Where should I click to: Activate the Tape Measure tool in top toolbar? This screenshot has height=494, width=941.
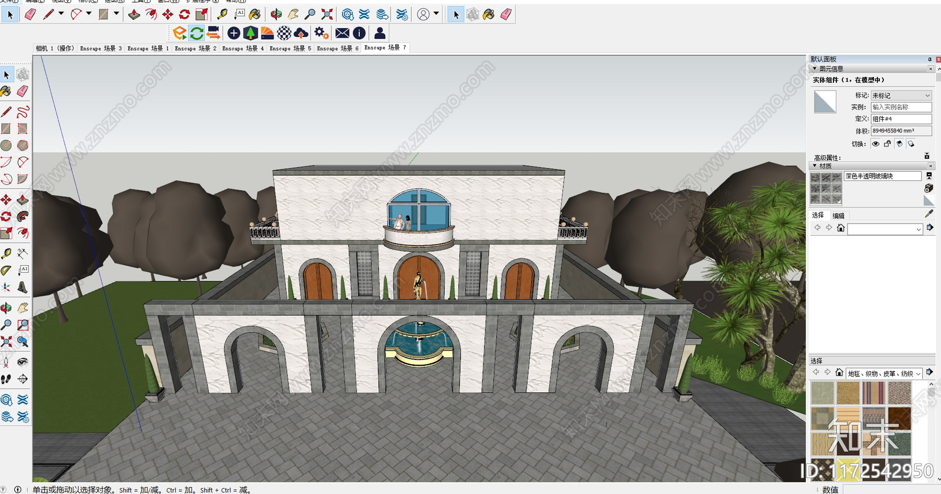coord(222,14)
